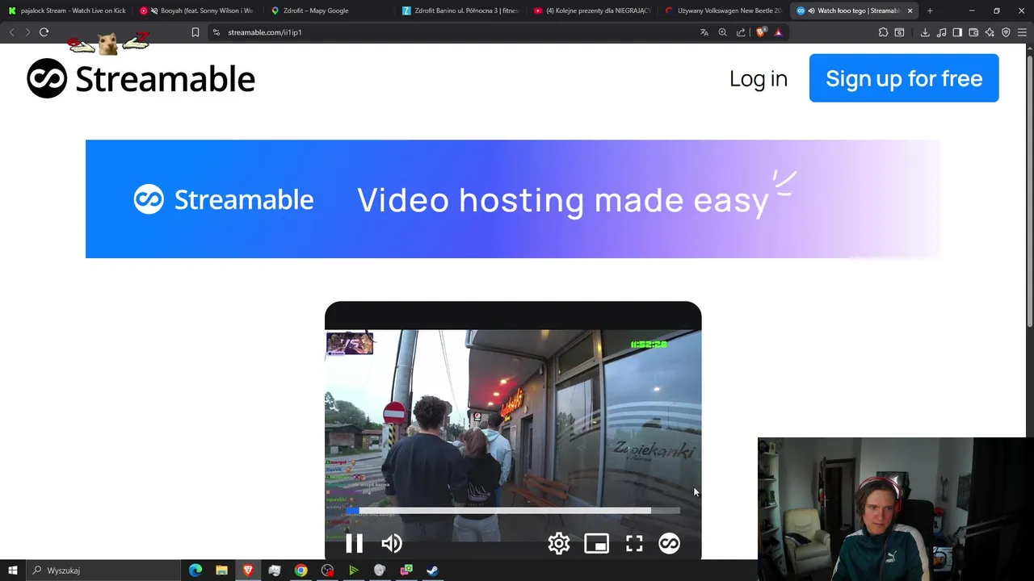Close the Streamable browser tab
The height and width of the screenshot is (581, 1034).
[910, 10]
